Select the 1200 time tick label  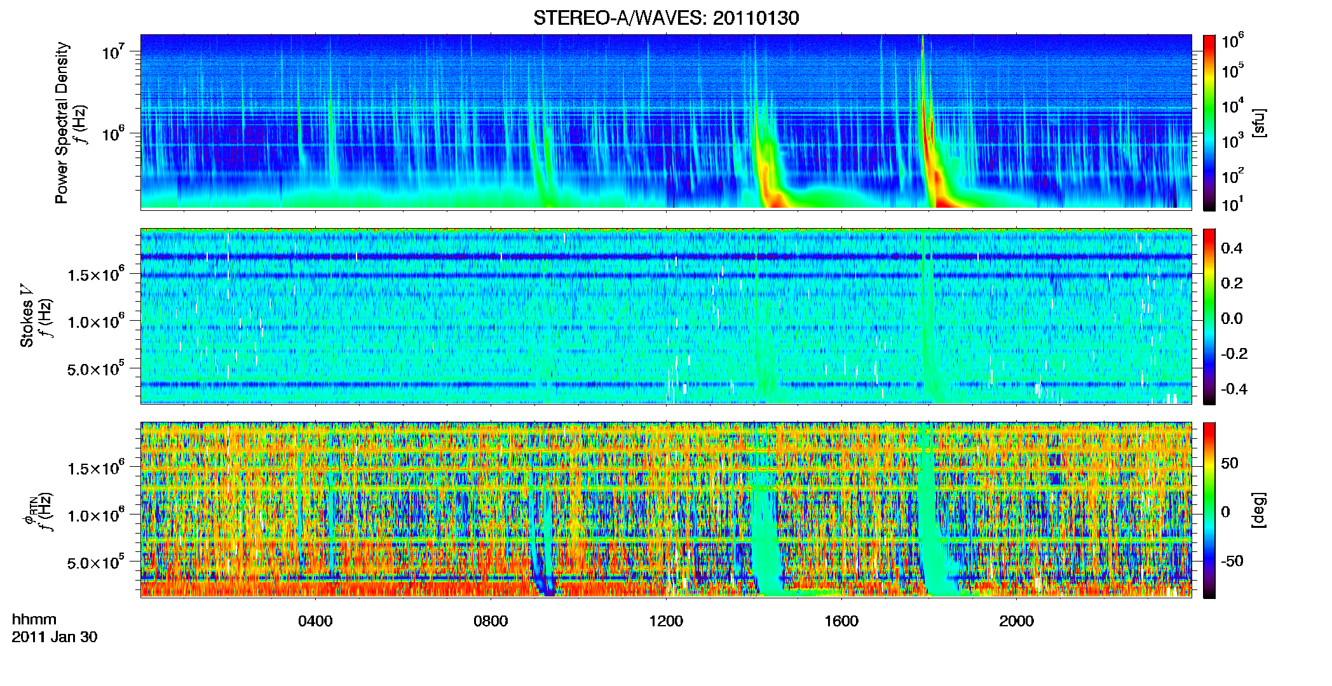click(x=666, y=621)
